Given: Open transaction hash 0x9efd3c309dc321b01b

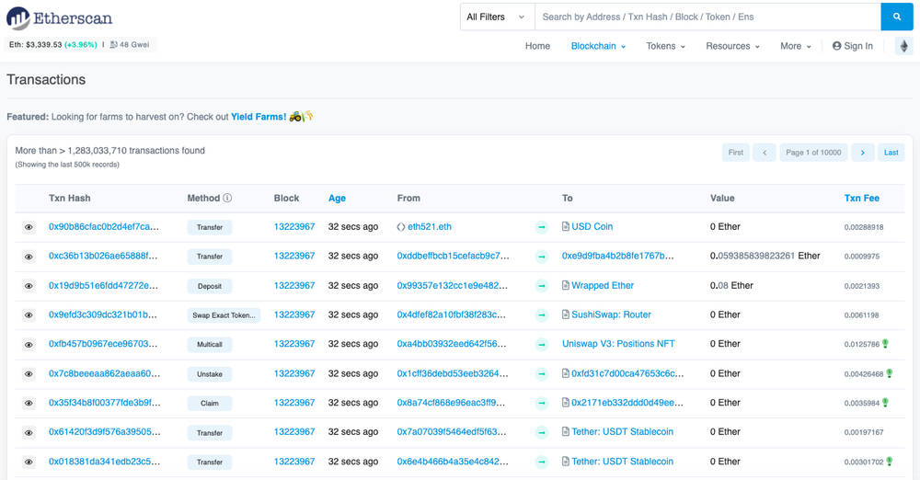Looking at the screenshot, I should (103, 314).
